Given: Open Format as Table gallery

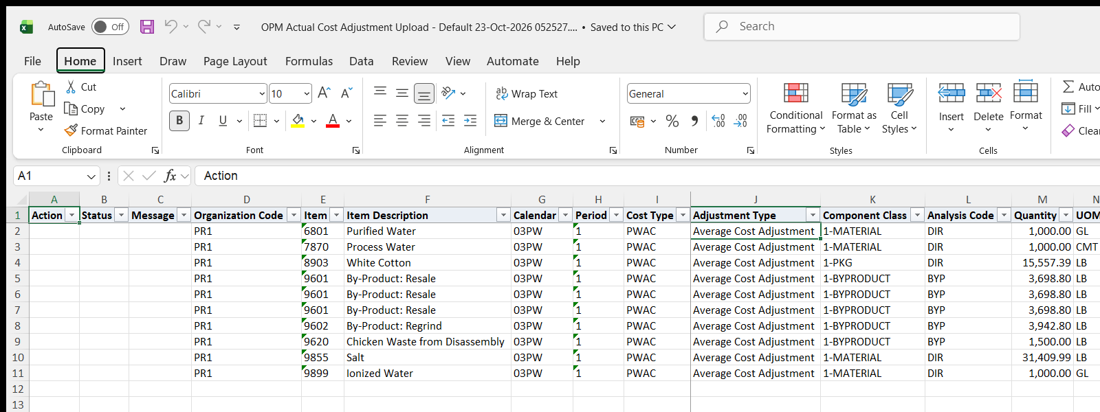Looking at the screenshot, I should (x=854, y=108).
